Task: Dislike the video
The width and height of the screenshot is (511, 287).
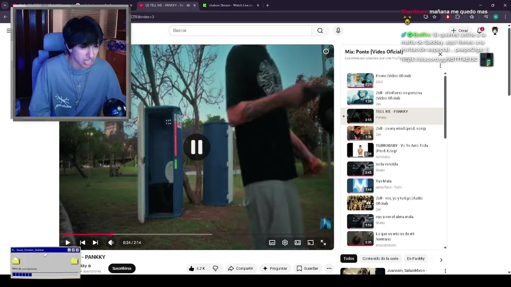Action: (216, 268)
